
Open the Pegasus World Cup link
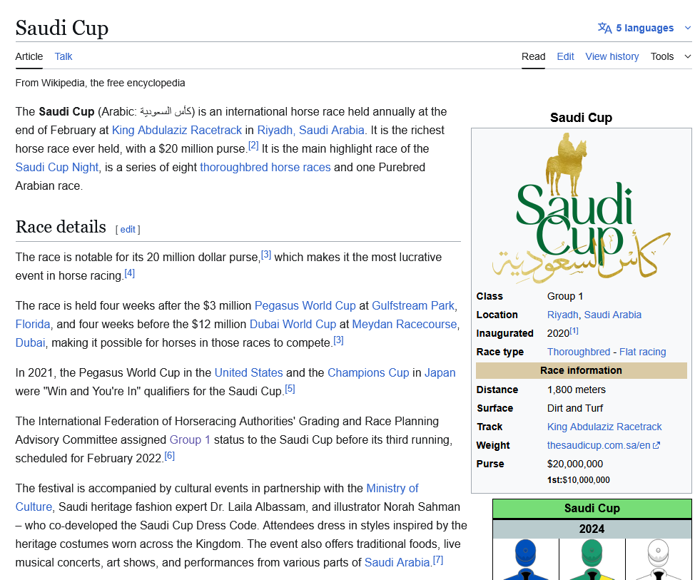[x=305, y=306]
